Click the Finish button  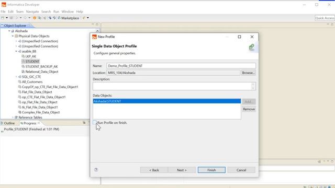211,170
